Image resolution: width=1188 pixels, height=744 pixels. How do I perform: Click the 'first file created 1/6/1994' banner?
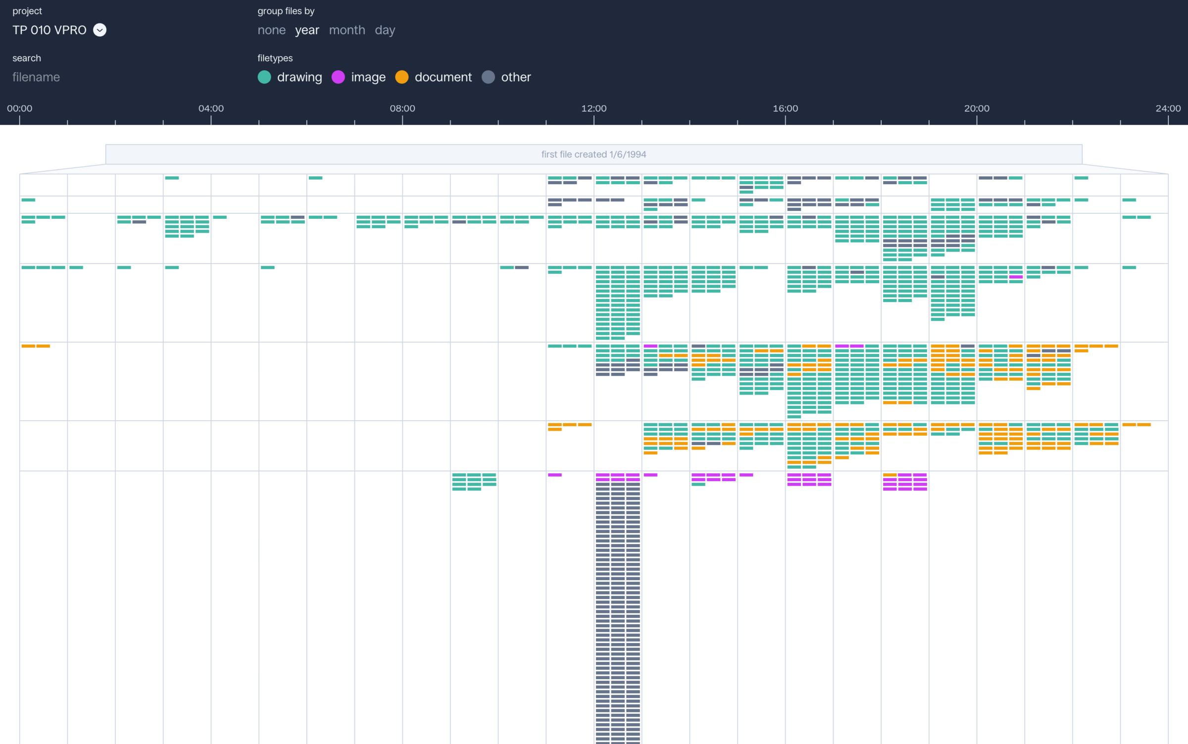(x=594, y=154)
